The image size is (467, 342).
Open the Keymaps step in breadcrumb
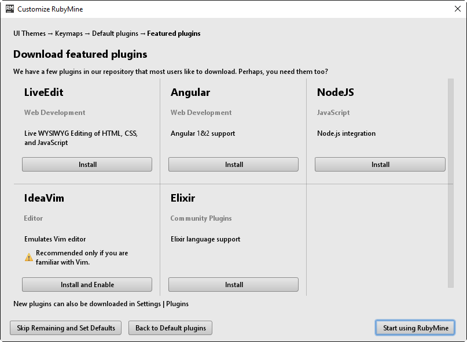[69, 34]
